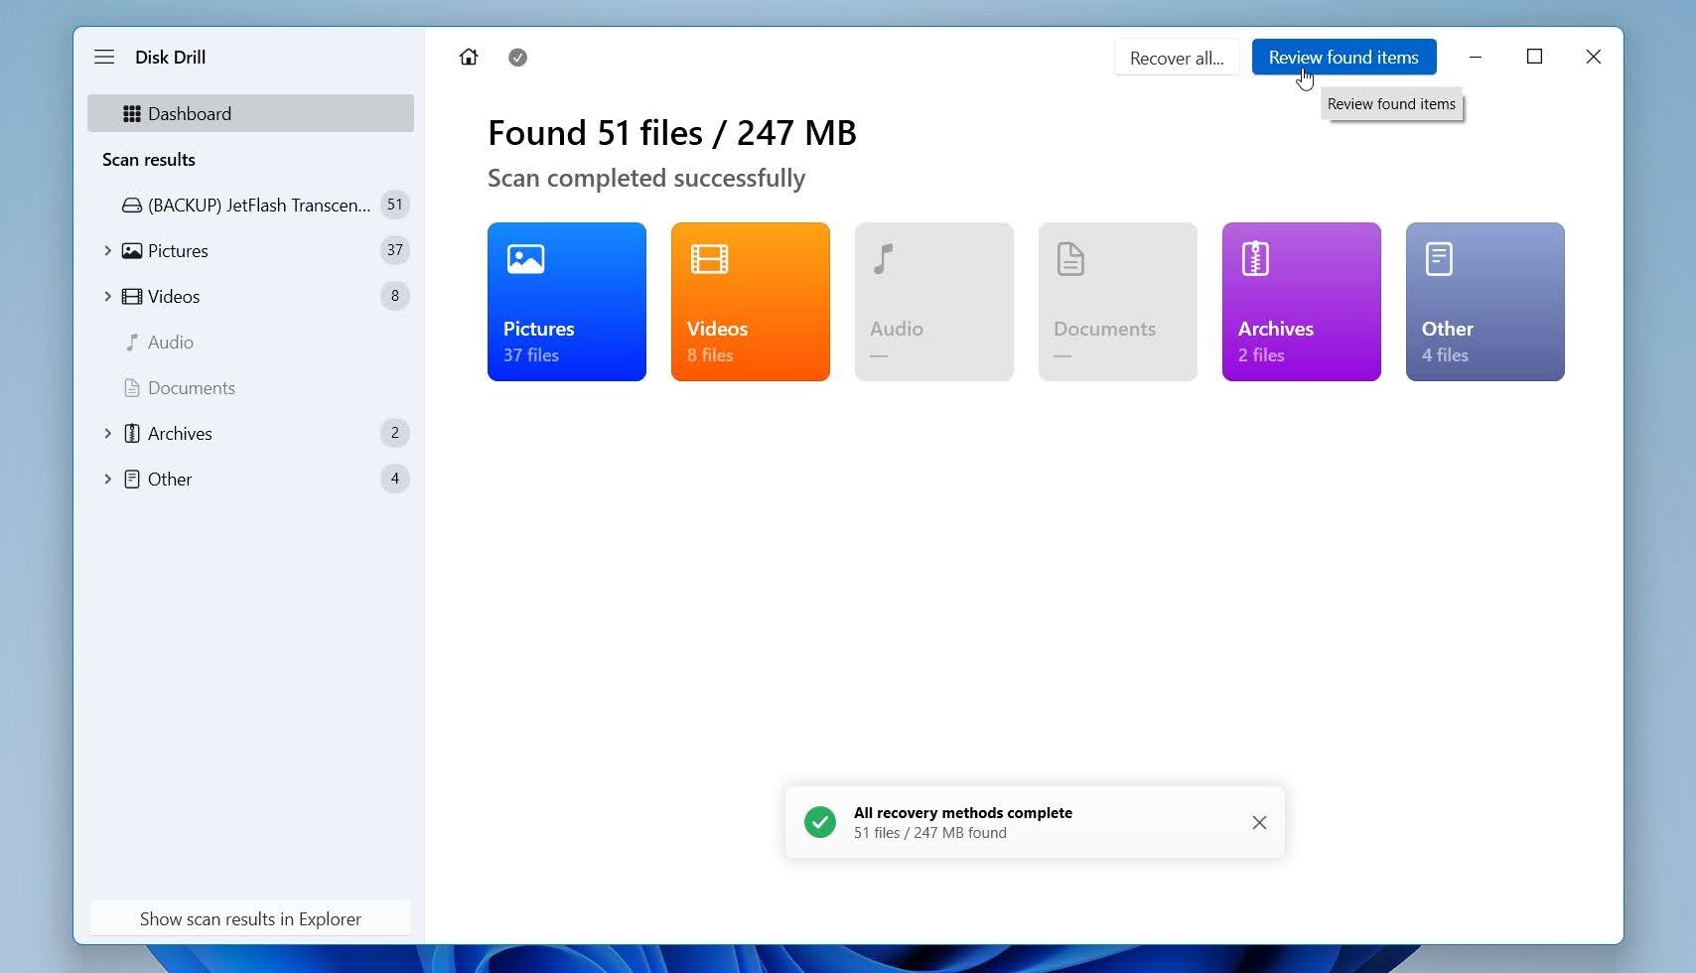The image size is (1696, 973).
Task: Click the Review found items button
Action: (x=1343, y=57)
